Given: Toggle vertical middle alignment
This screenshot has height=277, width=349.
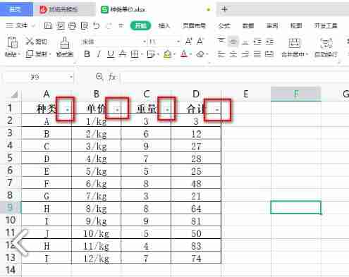Looking at the screenshot, I should (x=233, y=42).
